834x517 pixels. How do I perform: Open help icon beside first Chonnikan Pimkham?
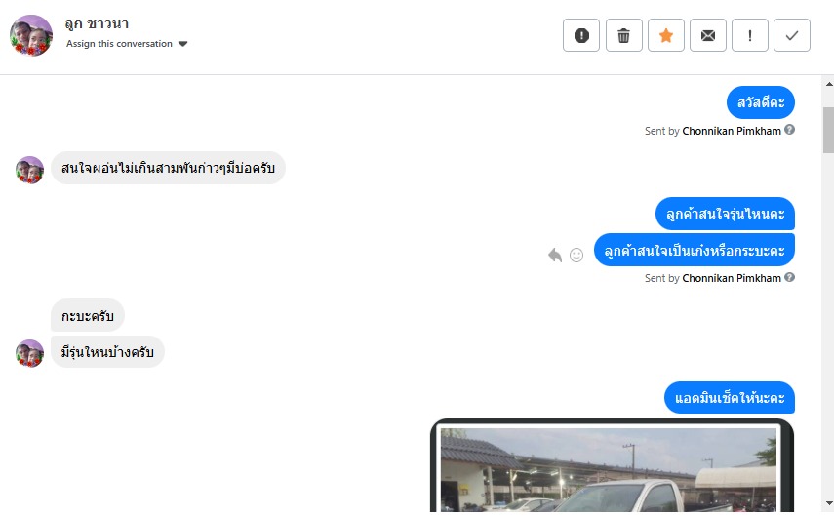click(789, 129)
